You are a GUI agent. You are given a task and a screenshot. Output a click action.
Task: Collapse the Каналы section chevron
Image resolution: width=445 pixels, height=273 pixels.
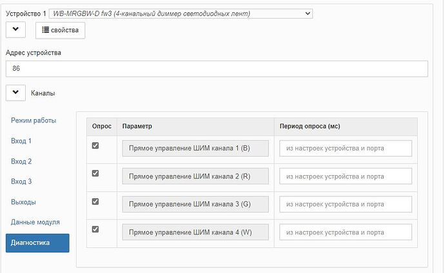pos(15,93)
